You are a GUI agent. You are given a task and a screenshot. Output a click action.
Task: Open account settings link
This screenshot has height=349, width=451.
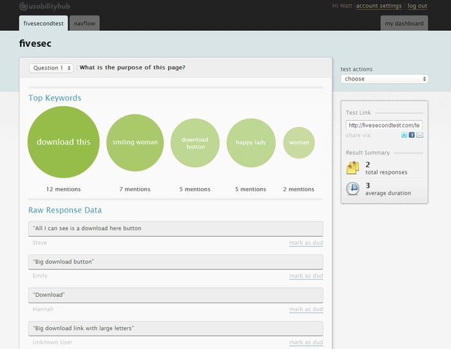coord(379,6)
